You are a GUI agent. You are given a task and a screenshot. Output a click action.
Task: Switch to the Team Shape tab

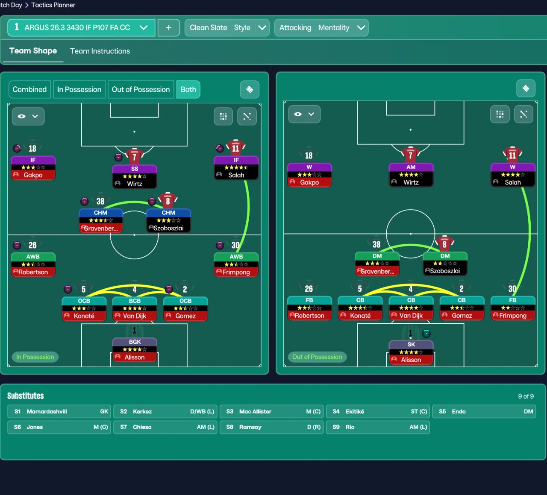[x=33, y=51]
